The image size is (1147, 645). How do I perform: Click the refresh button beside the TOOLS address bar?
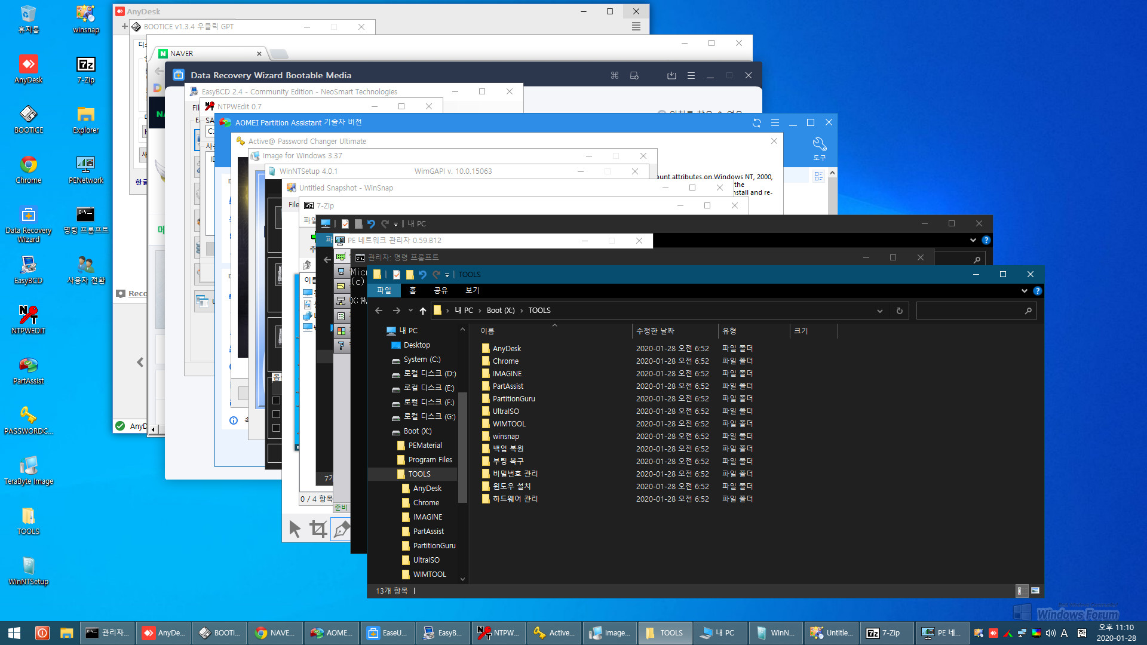coord(899,311)
